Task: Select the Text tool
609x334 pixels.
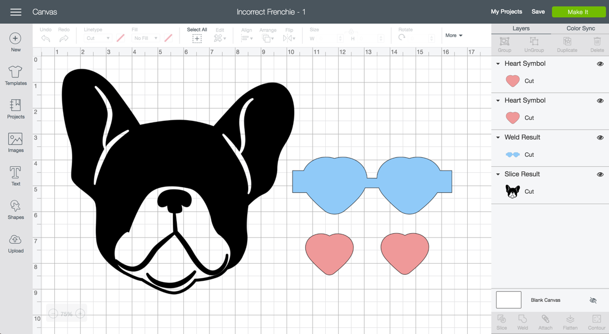Action: tap(16, 176)
